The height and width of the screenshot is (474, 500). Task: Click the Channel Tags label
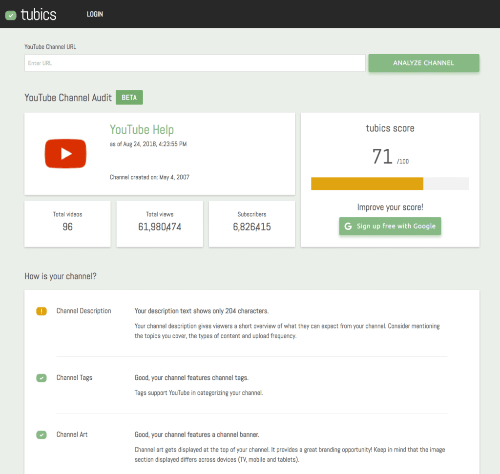74,378
